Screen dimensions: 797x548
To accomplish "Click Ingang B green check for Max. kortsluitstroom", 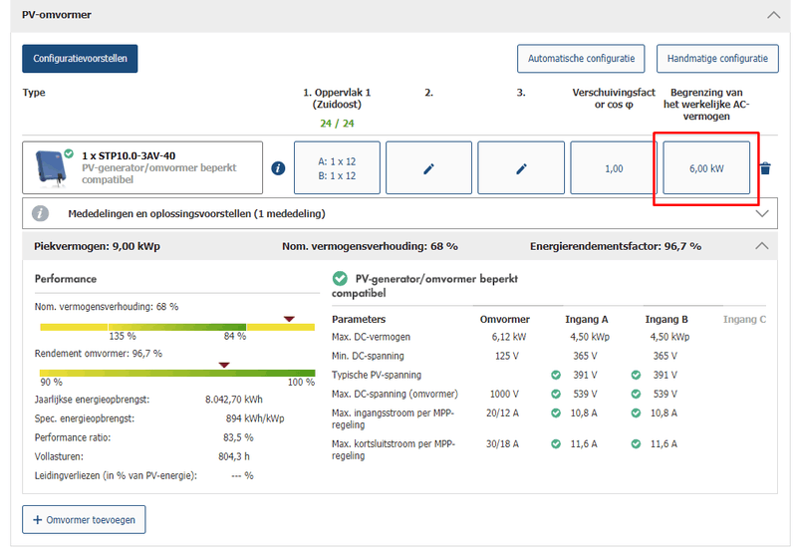I will [636, 443].
